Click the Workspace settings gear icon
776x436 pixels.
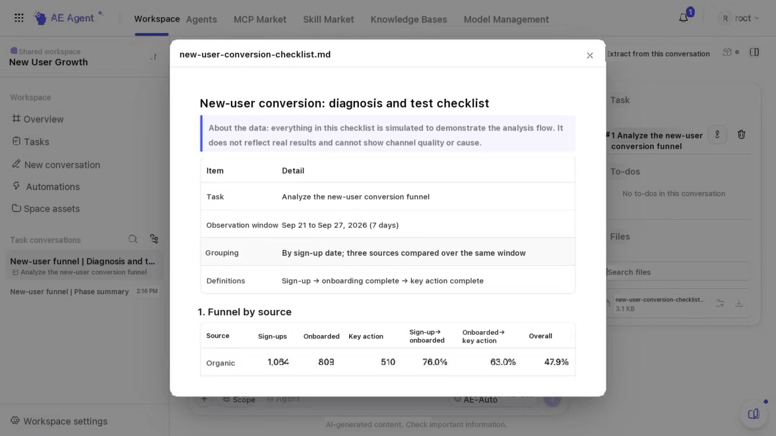pos(15,420)
